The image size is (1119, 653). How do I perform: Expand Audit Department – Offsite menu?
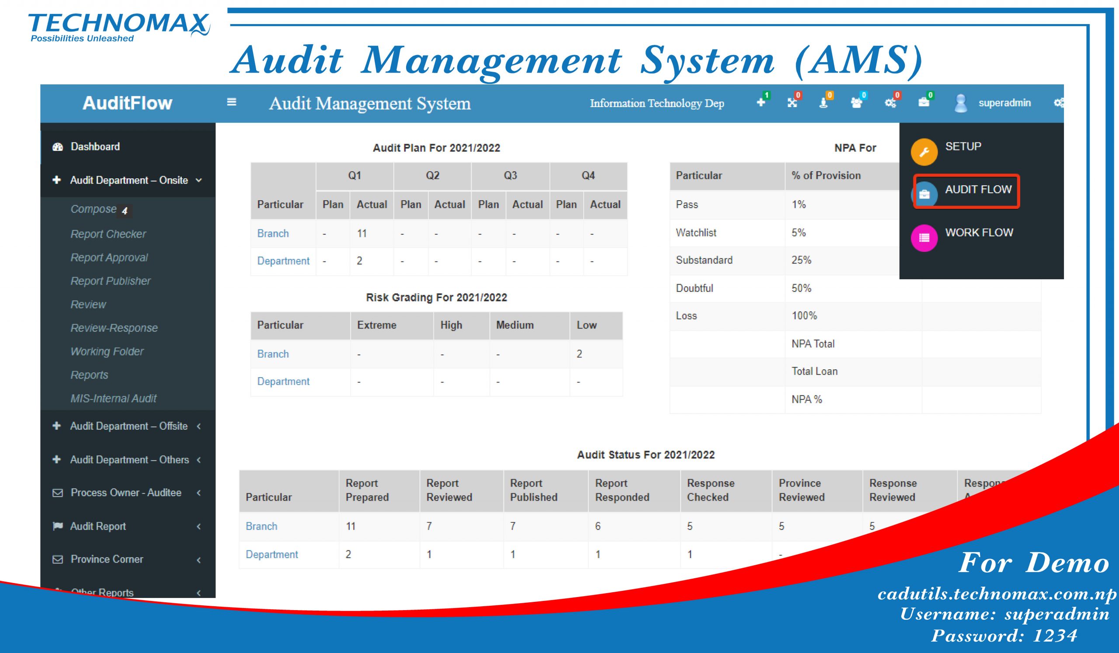pos(129,426)
